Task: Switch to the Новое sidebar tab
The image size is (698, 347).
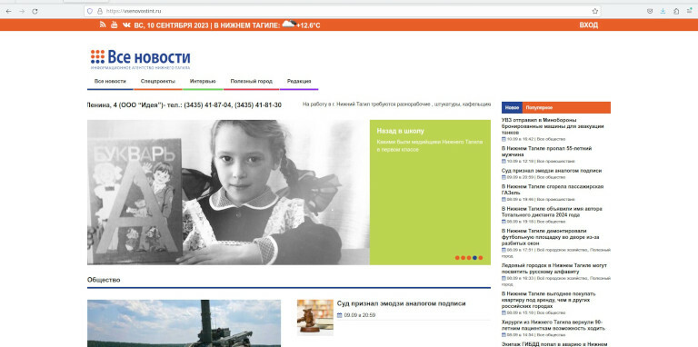Action: coord(512,108)
